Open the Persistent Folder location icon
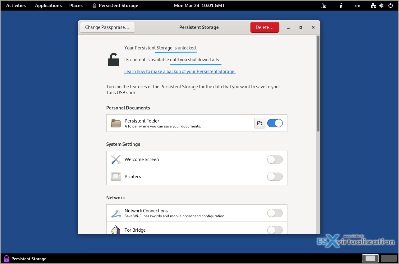Viewport: 399px width, 264px height. (260, 123)
